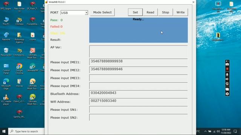
Task: Click the Stop button
Action: point(165,12)
